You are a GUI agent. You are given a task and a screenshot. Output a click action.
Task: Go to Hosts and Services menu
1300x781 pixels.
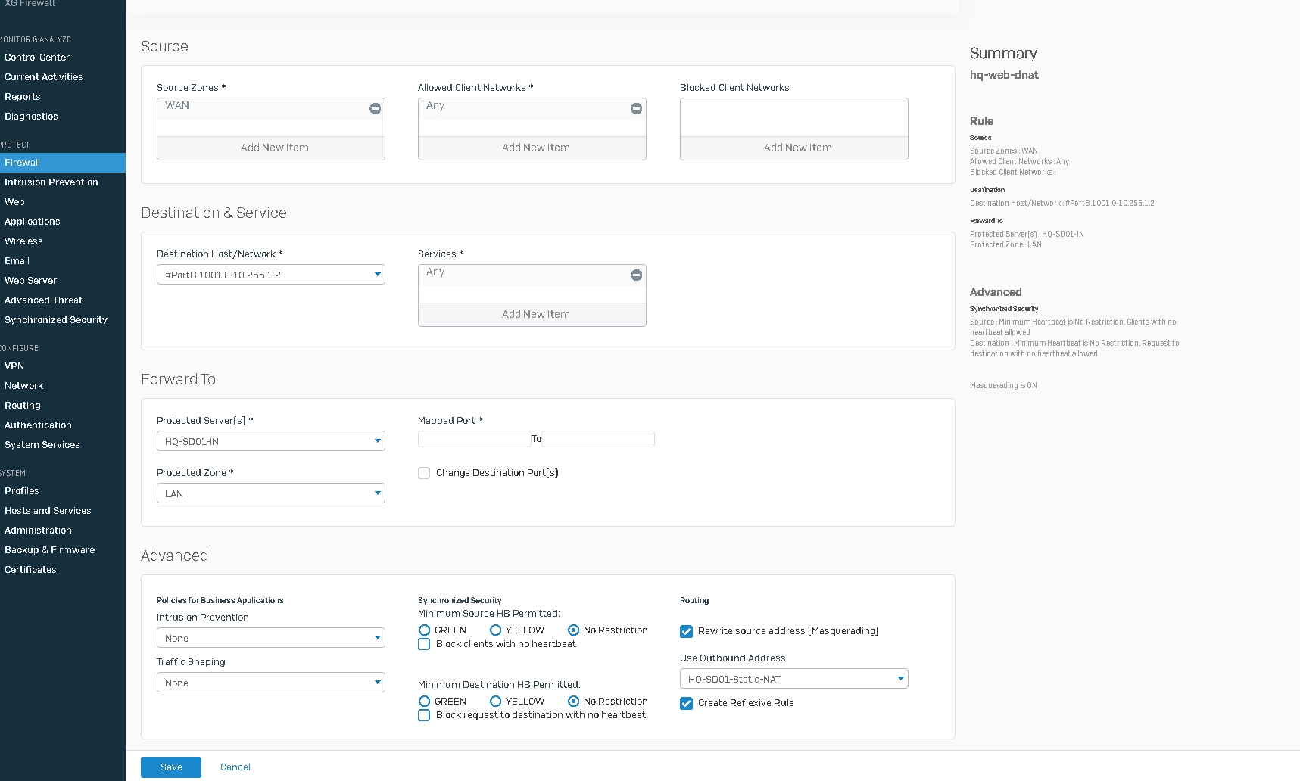click(48, 511)
